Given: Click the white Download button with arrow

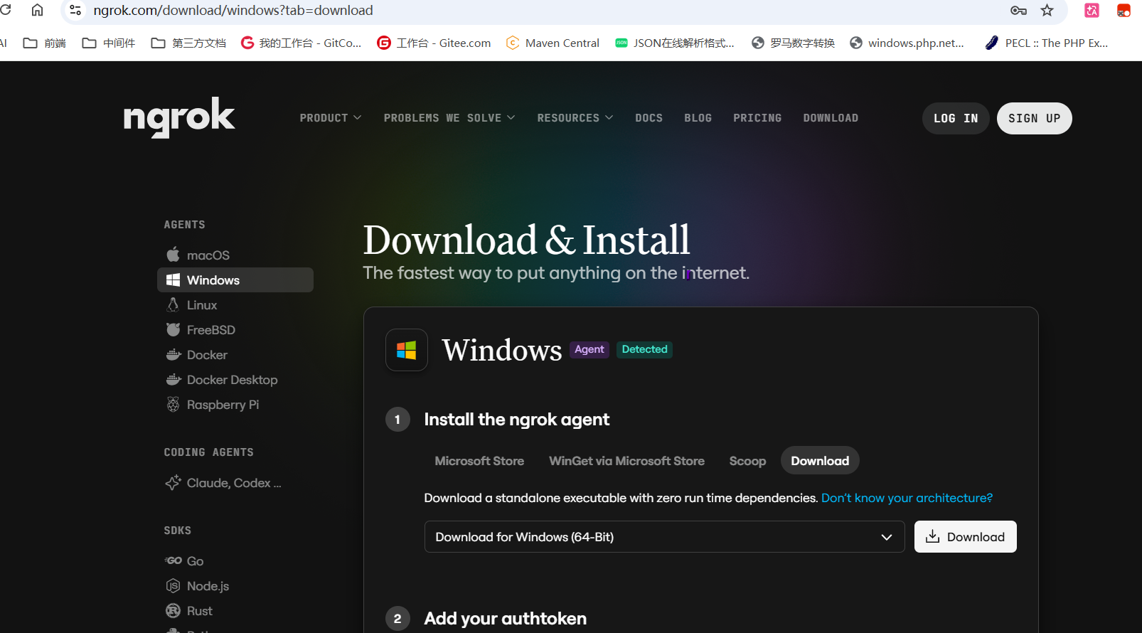Looking at the screenshot, I should (965, 537).
